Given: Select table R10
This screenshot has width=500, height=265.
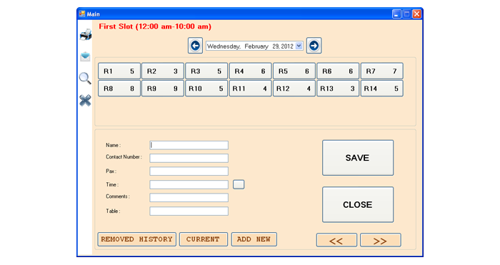Looking at the screenshot, I should 206,89.
